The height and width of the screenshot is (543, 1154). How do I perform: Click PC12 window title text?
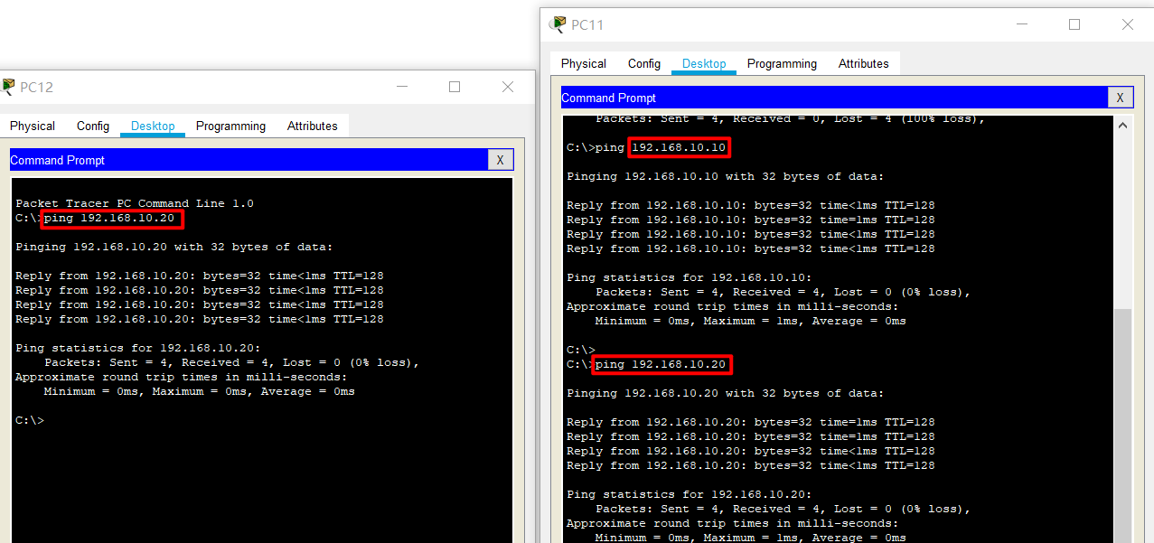pos(37,87)
